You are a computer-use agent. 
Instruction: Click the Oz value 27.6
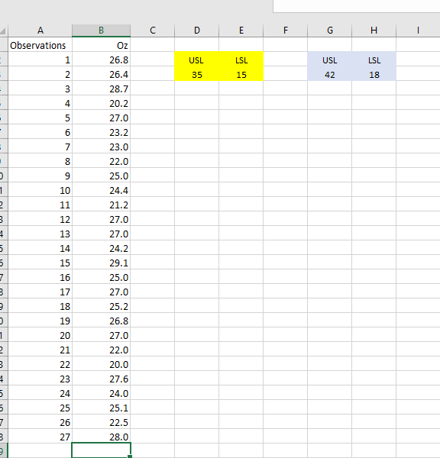[101, 379]
